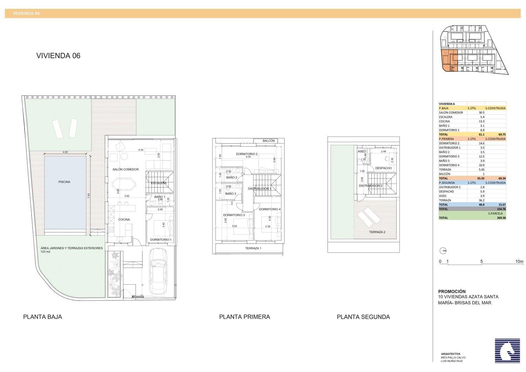Click the 4.00 pool width dimension

[65, 152]
